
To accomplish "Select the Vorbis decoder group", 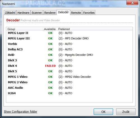I will point(13,44).
